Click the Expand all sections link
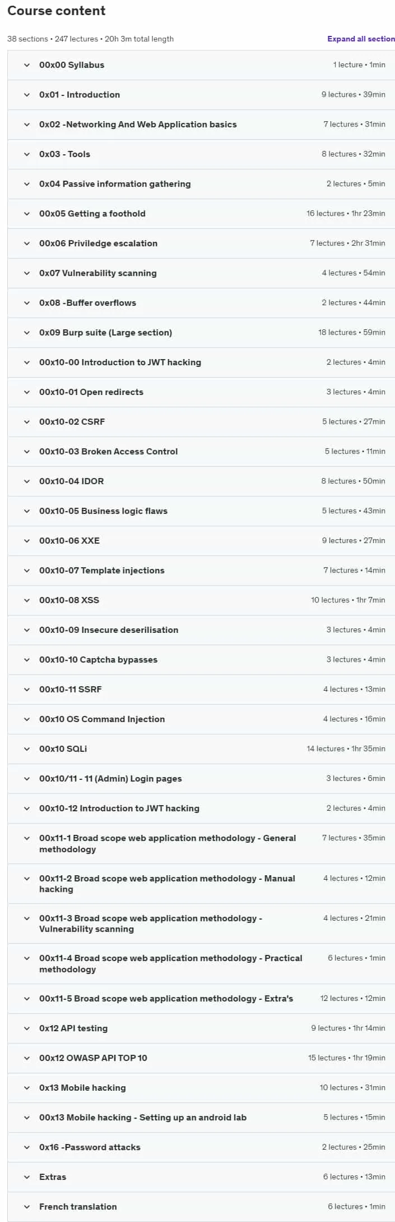This screenshot has height=1222, width=395. [x=361, y=39]
